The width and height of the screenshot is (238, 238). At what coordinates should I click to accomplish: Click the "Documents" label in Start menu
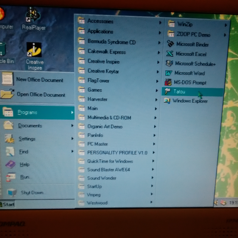[x=30, y=126]
